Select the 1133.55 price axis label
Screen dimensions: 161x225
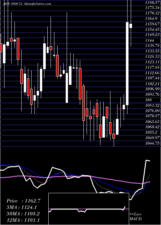click(x=152, y=51)
